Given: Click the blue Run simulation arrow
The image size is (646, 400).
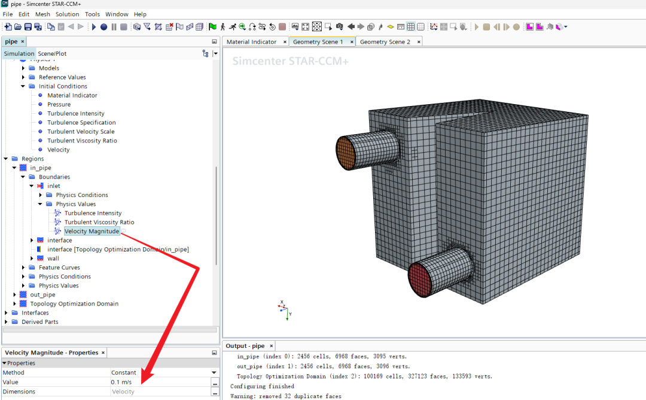Looking at the screenshot, I should [93, 27].
